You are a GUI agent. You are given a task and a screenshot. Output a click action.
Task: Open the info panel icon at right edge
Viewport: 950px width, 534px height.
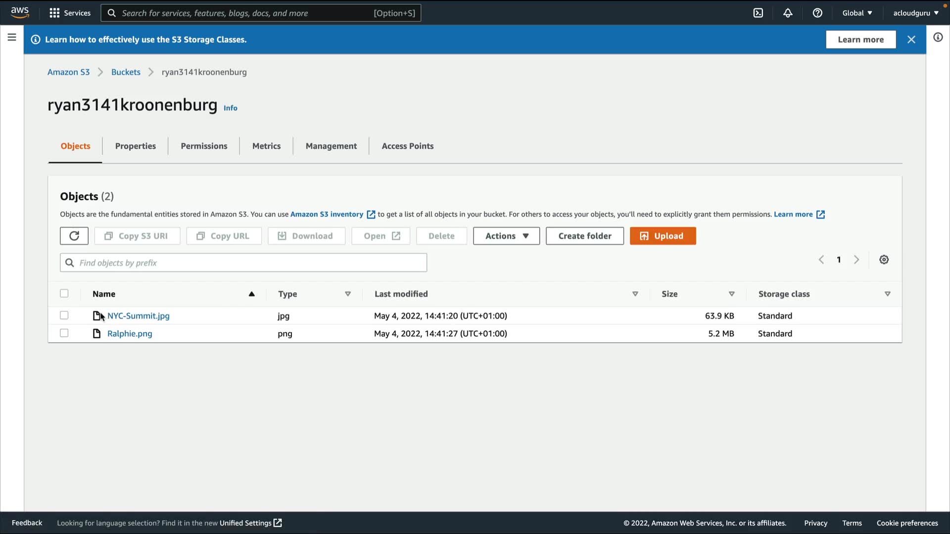pos(938,37)
